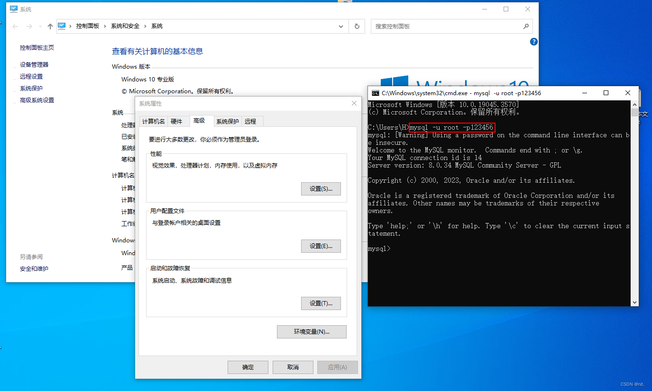Image resolution: width=652 pixels, height=391 pixels.
Task: Click 设置(T) startup recovery button
Action: 321,303
